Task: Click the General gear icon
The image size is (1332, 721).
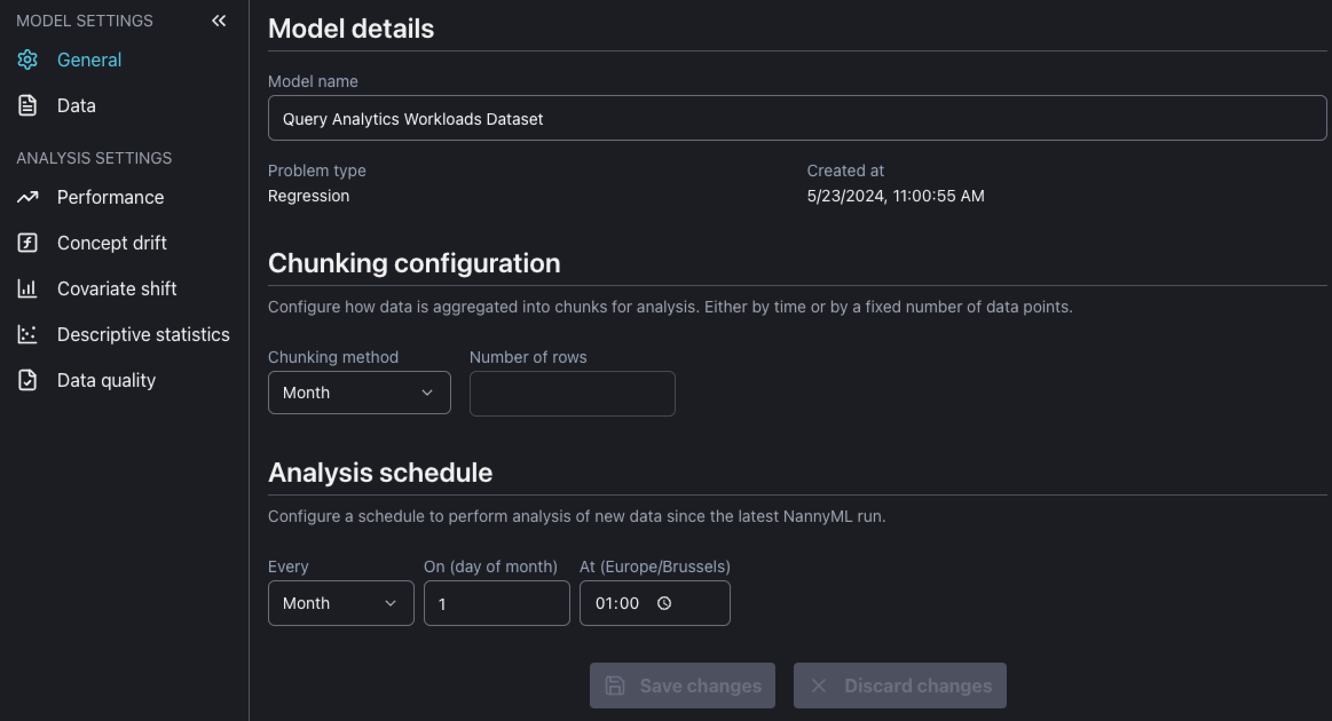Action: pyautogui.click(x=27, y=60)
